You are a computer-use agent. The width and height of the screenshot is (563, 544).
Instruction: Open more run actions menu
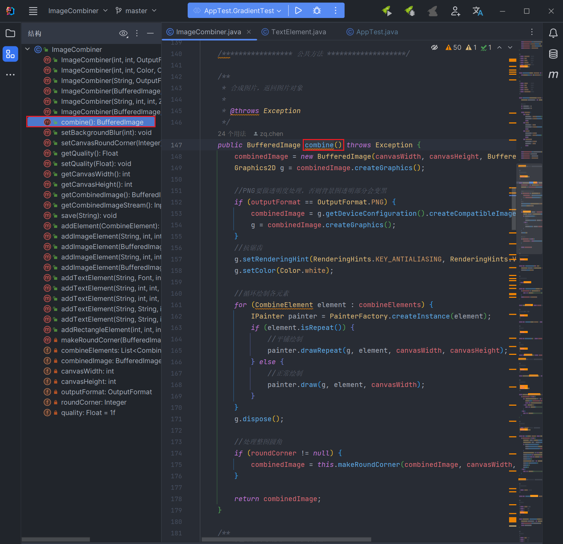click(x=335, y=11)
